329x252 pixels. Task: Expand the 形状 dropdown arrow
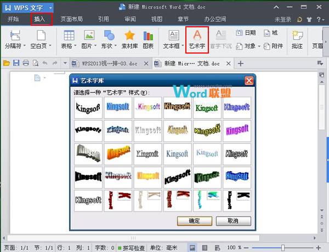click(x=115, y=45)
